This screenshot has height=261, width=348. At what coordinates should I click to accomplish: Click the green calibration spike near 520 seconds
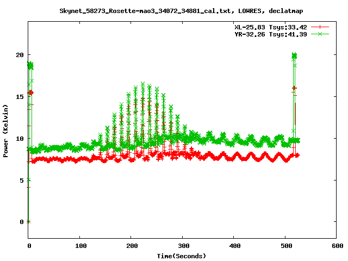pos(294,55)
